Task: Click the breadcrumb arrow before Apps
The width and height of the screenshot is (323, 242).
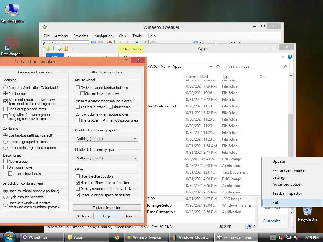Action: 169,66
